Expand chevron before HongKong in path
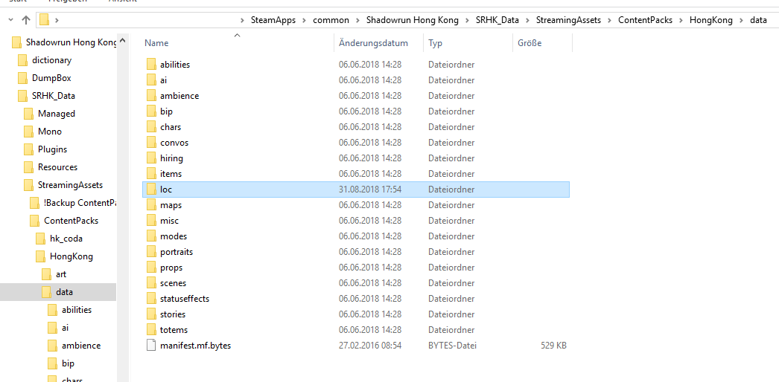 tap(681, 20)
